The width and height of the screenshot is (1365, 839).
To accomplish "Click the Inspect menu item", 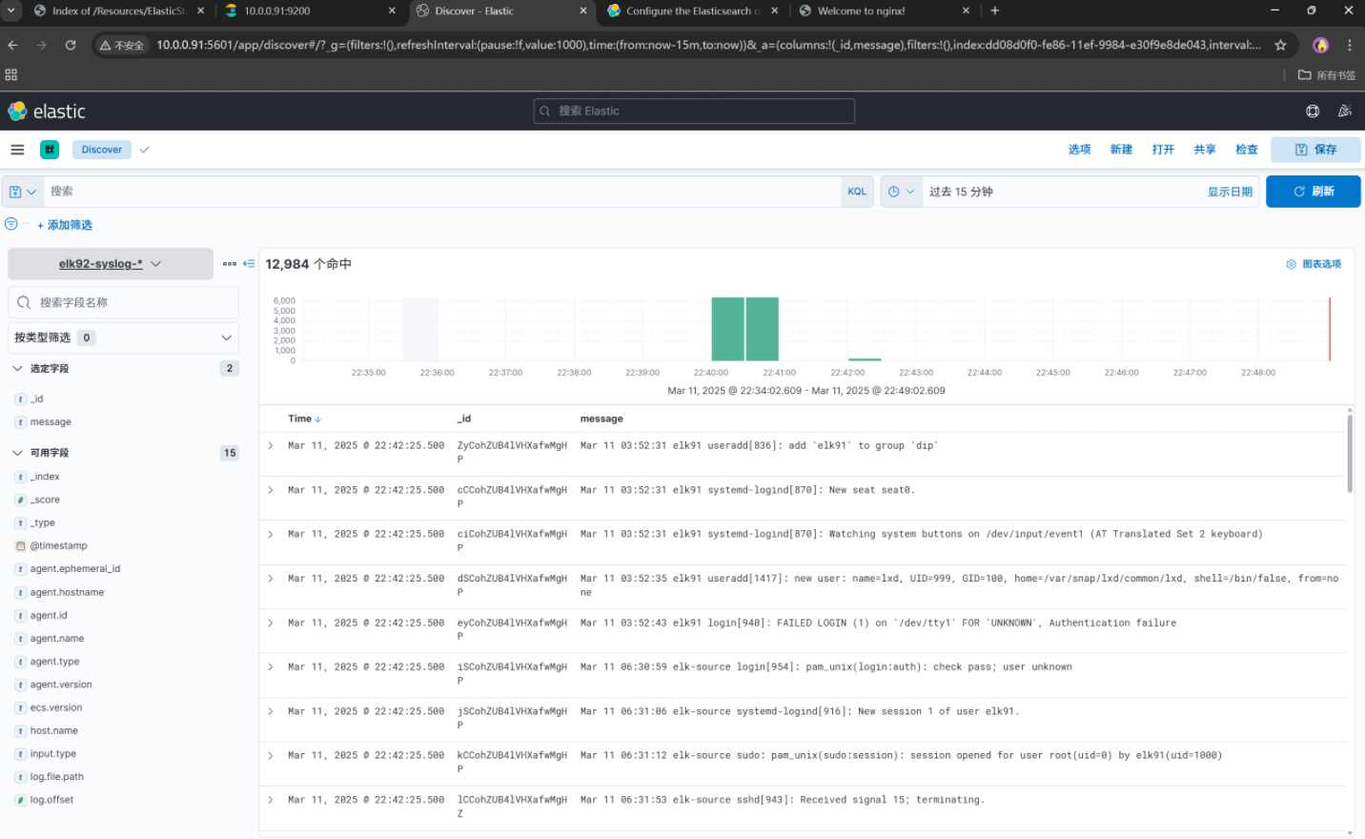I will pyautogui.click(x=1247, y=150).
